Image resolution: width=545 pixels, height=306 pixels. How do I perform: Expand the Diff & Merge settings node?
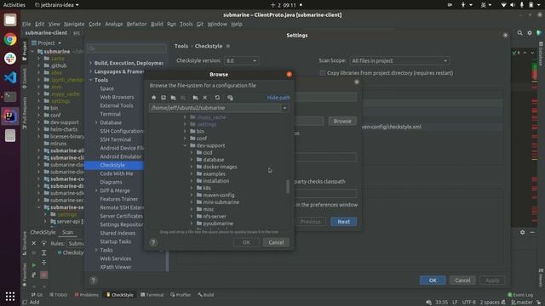point(96,190)
